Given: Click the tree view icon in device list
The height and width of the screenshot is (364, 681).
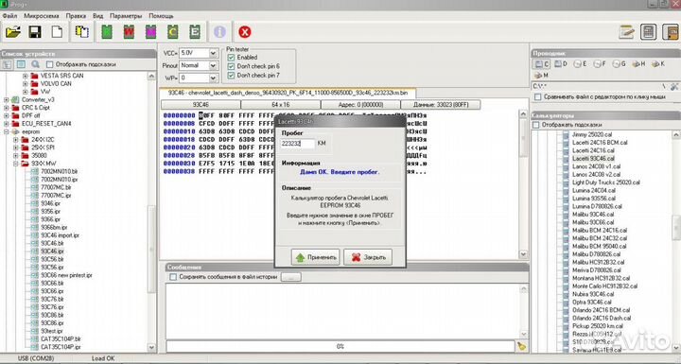Looking at the screenshot, I should coord(7,64).
